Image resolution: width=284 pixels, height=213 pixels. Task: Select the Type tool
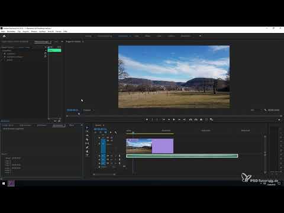87,155
